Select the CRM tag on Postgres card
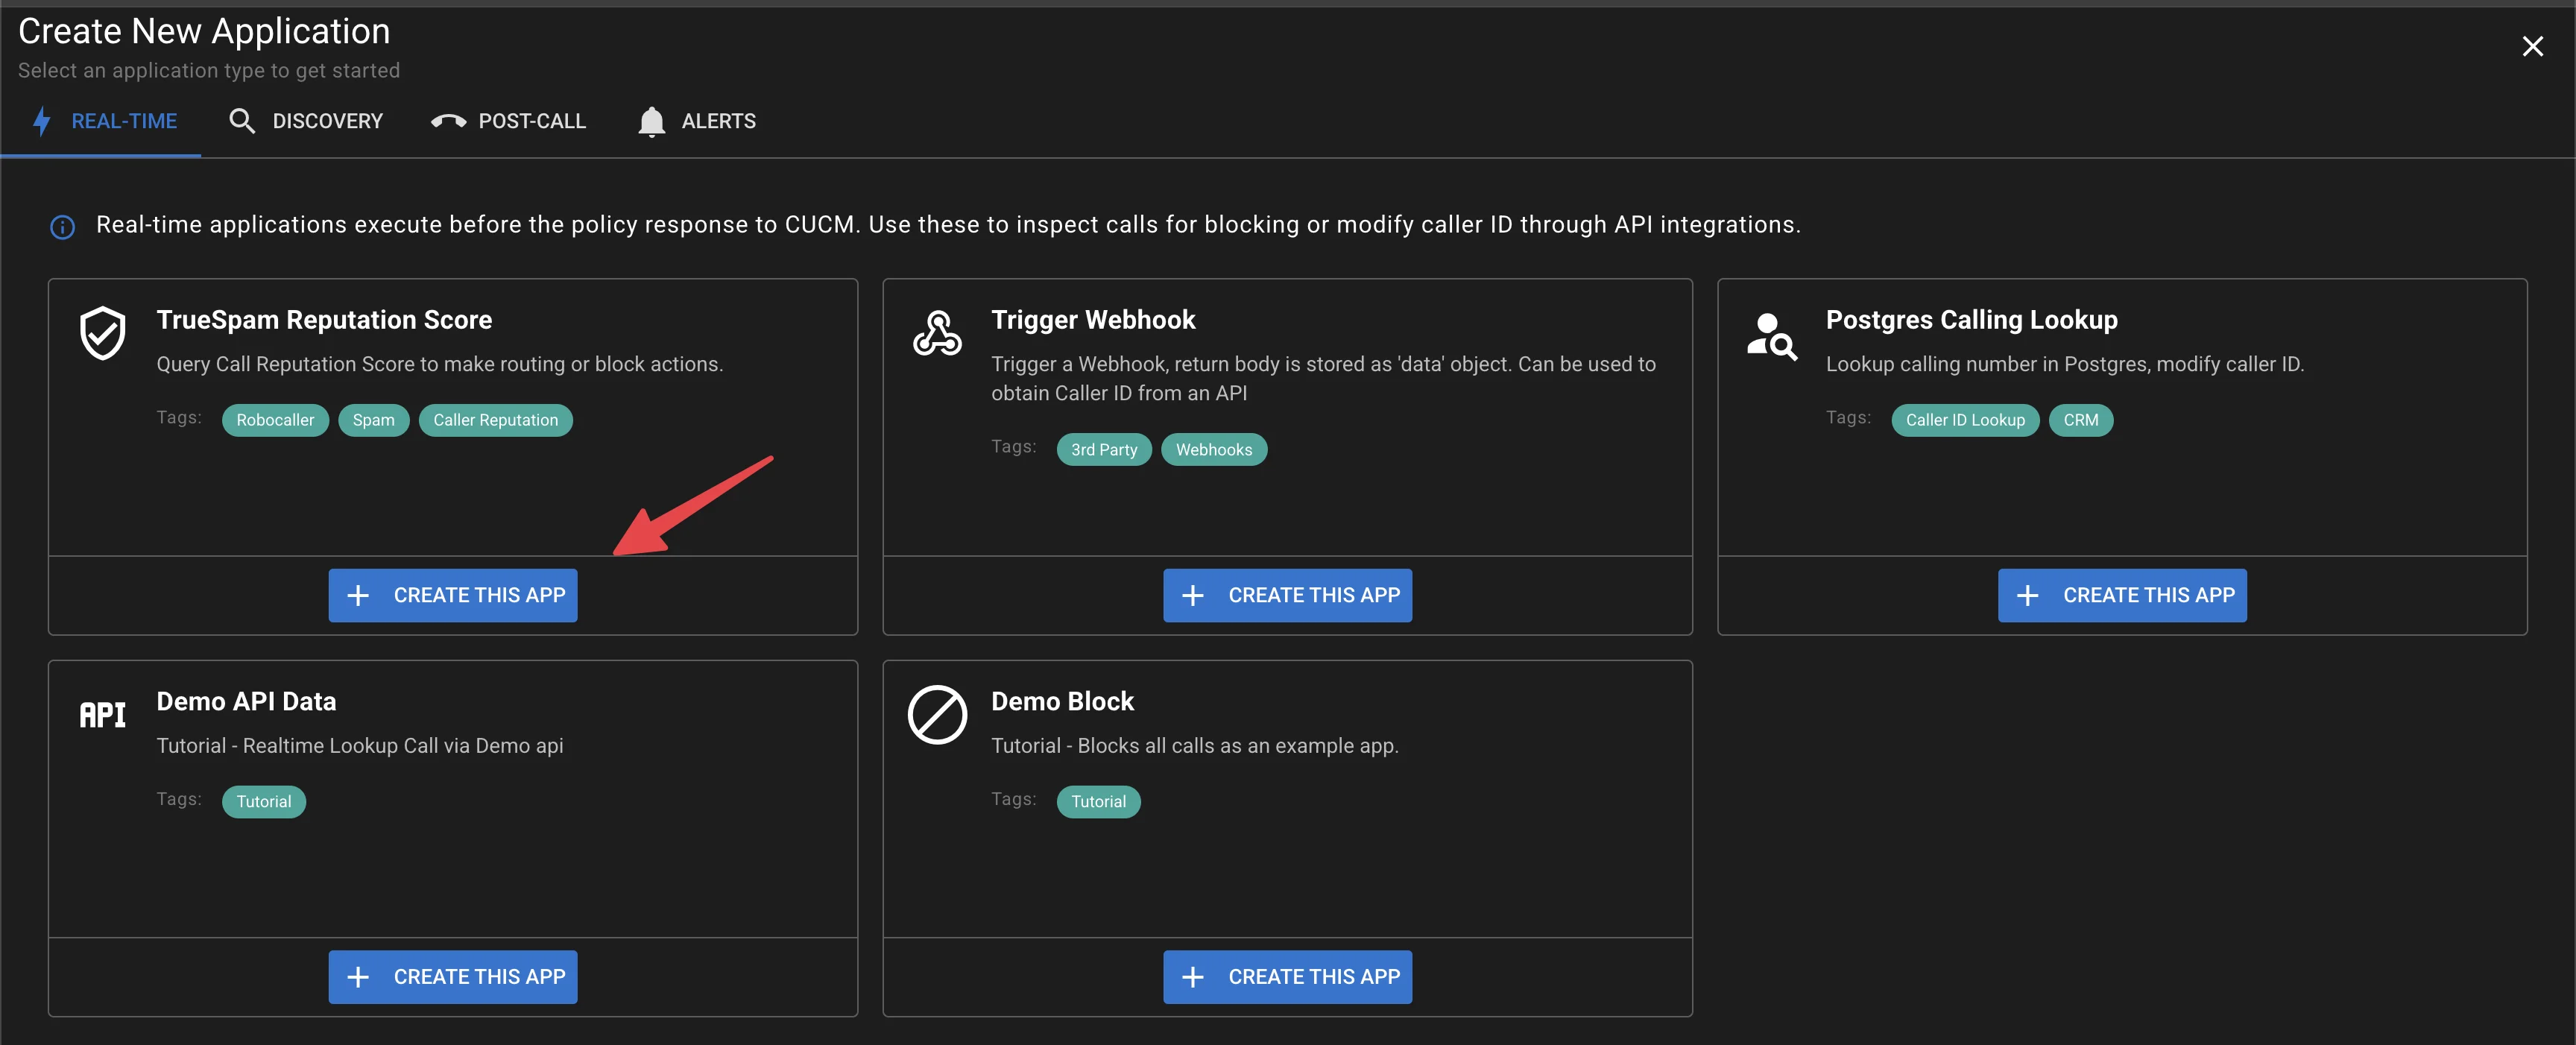Screen dimensions: 2576x1045 2081,420
